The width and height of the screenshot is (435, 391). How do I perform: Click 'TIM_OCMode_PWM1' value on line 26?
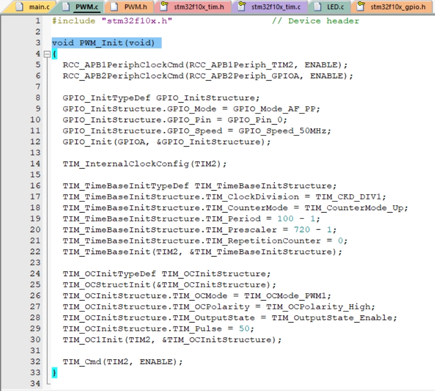pos(285,296)
